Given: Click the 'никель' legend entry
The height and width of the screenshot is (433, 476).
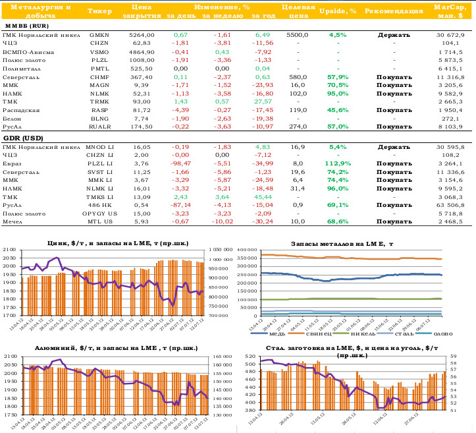Looking at the screenshot, I should (354, 333).
